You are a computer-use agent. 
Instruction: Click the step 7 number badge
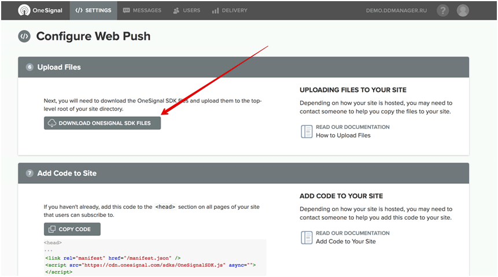click(x=29, y=173)
